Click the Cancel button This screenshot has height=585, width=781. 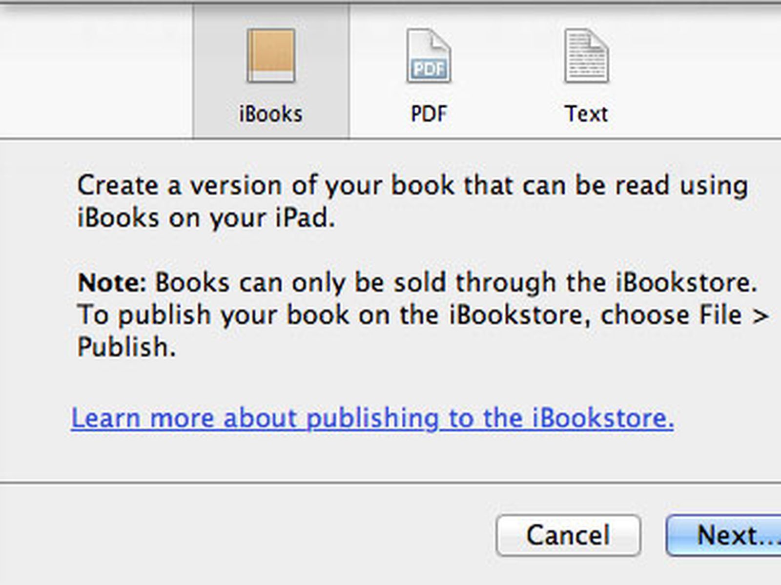[568, 535]
